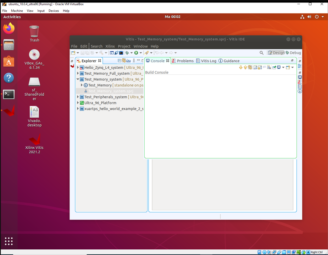Expand the Hello_Zynq_L4_system project
Image resolution: width=328 pixels, height=255 pixels.
click(x=78, y=68)
